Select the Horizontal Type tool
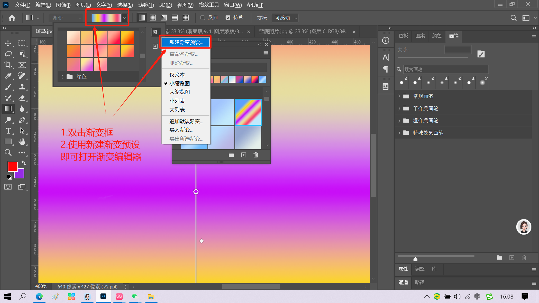The height and width of the screenshot is (303, 539). 8,131
